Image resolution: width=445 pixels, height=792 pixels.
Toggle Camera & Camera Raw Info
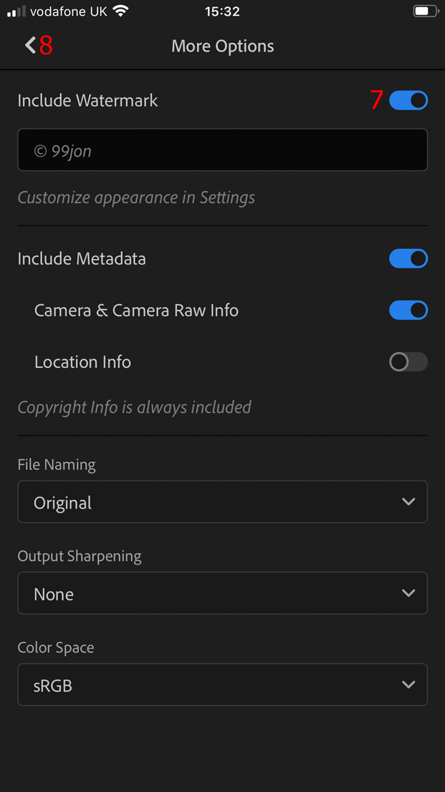coord(408,310)
